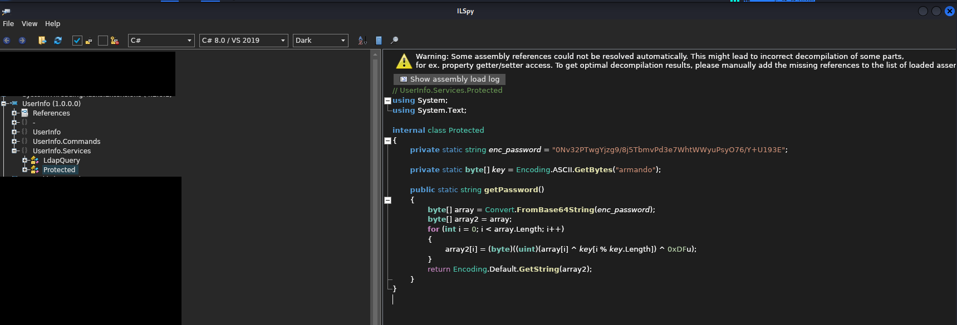957x325 pixels.
Task: Click the '-' namespace braces icon
Action: [24, 122]
